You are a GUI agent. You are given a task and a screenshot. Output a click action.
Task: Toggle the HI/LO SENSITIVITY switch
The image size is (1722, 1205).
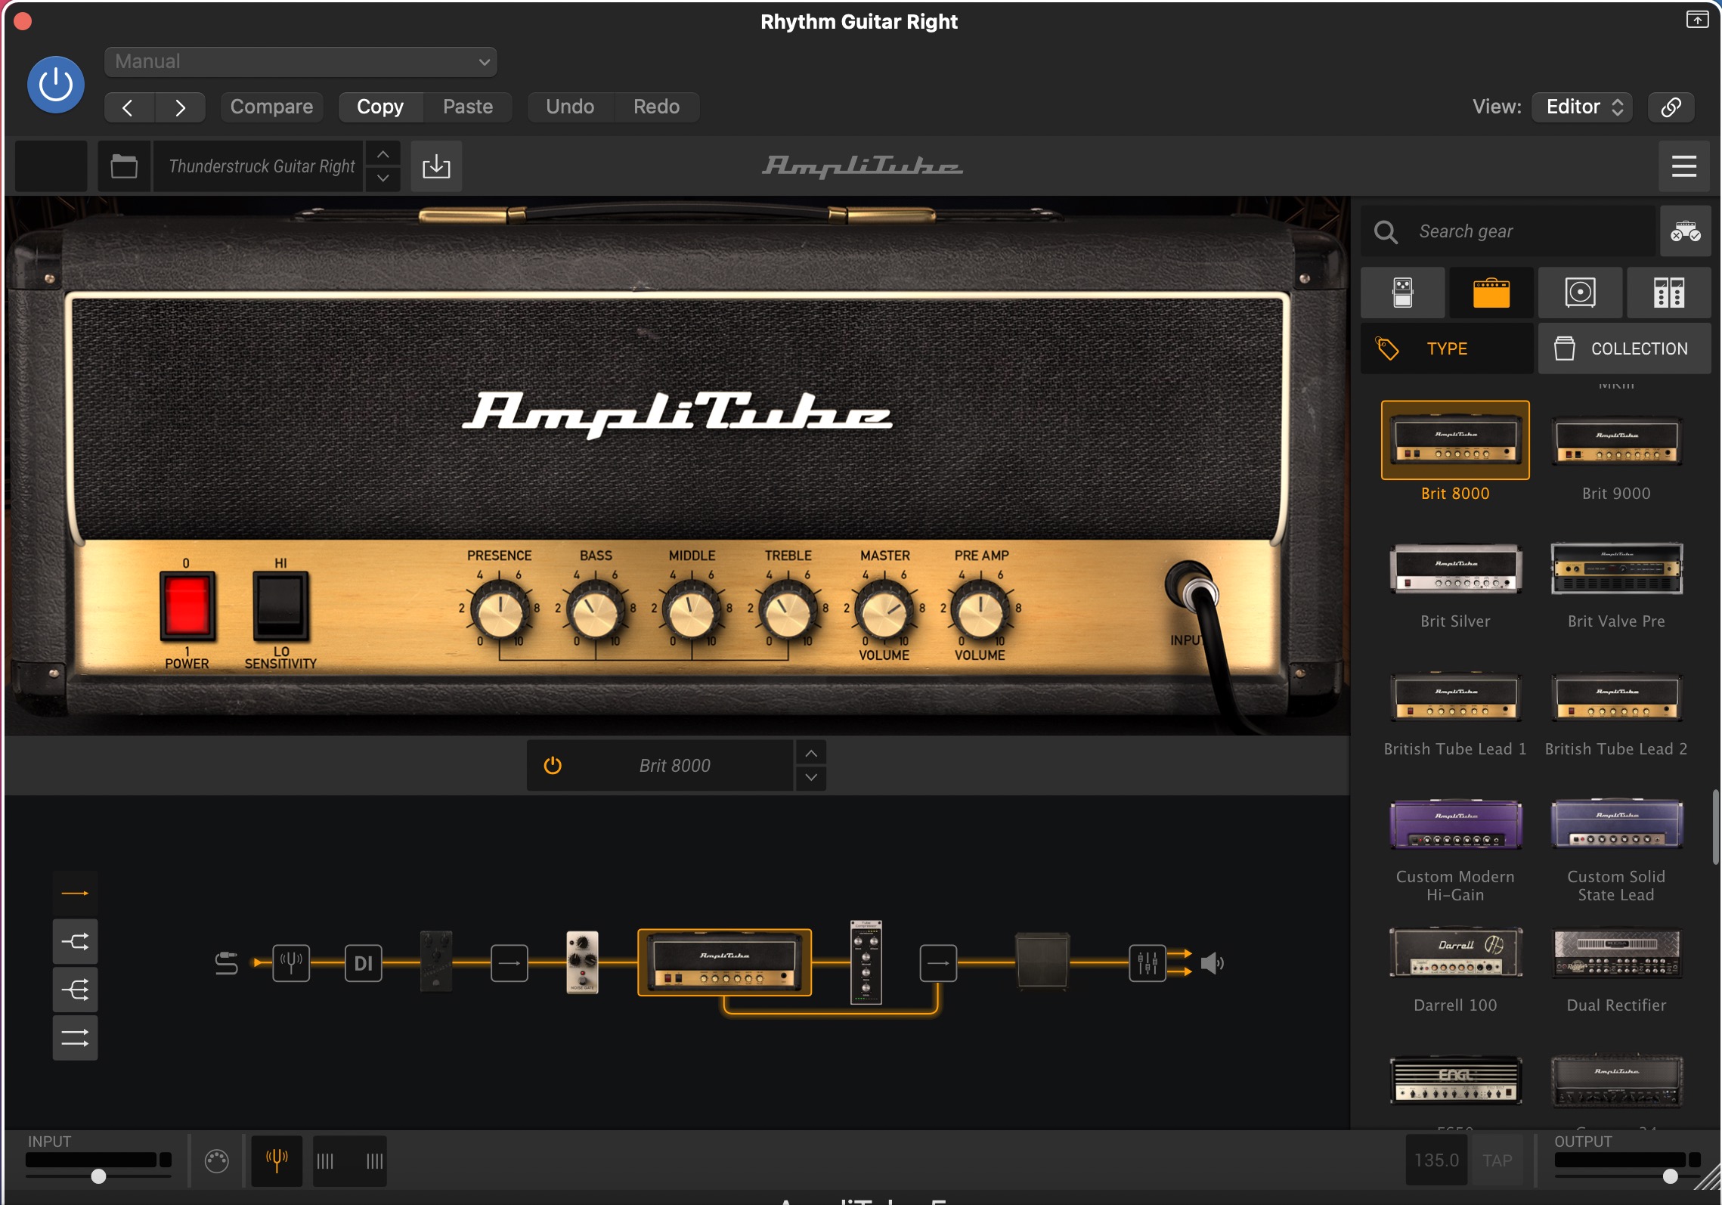(x=280, y=606)
